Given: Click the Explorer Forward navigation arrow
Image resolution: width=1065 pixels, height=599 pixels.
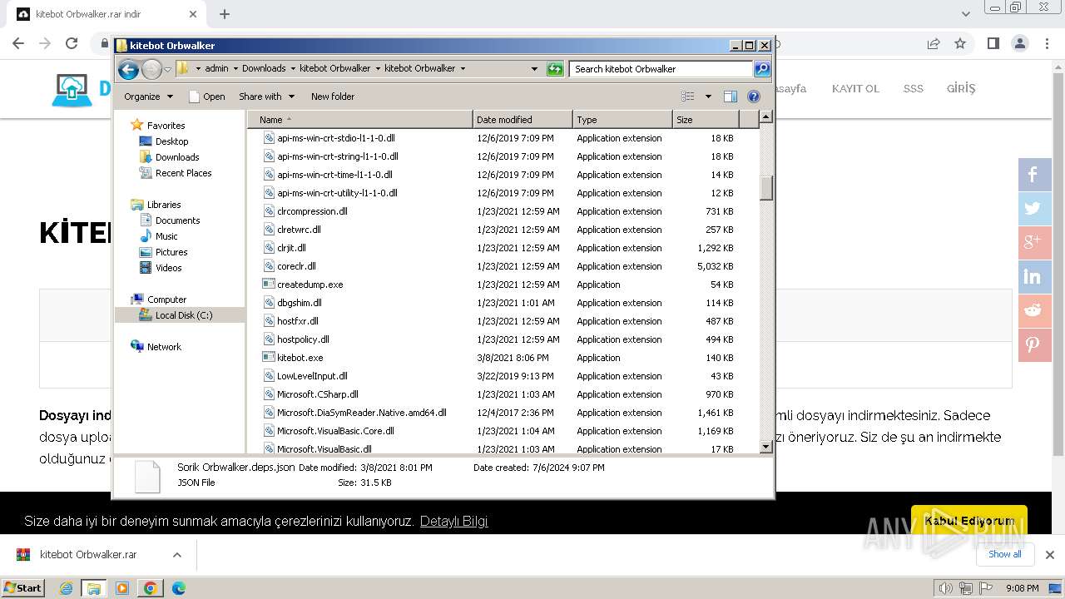Looking at the screenshot, I should (x=151, y=69).
